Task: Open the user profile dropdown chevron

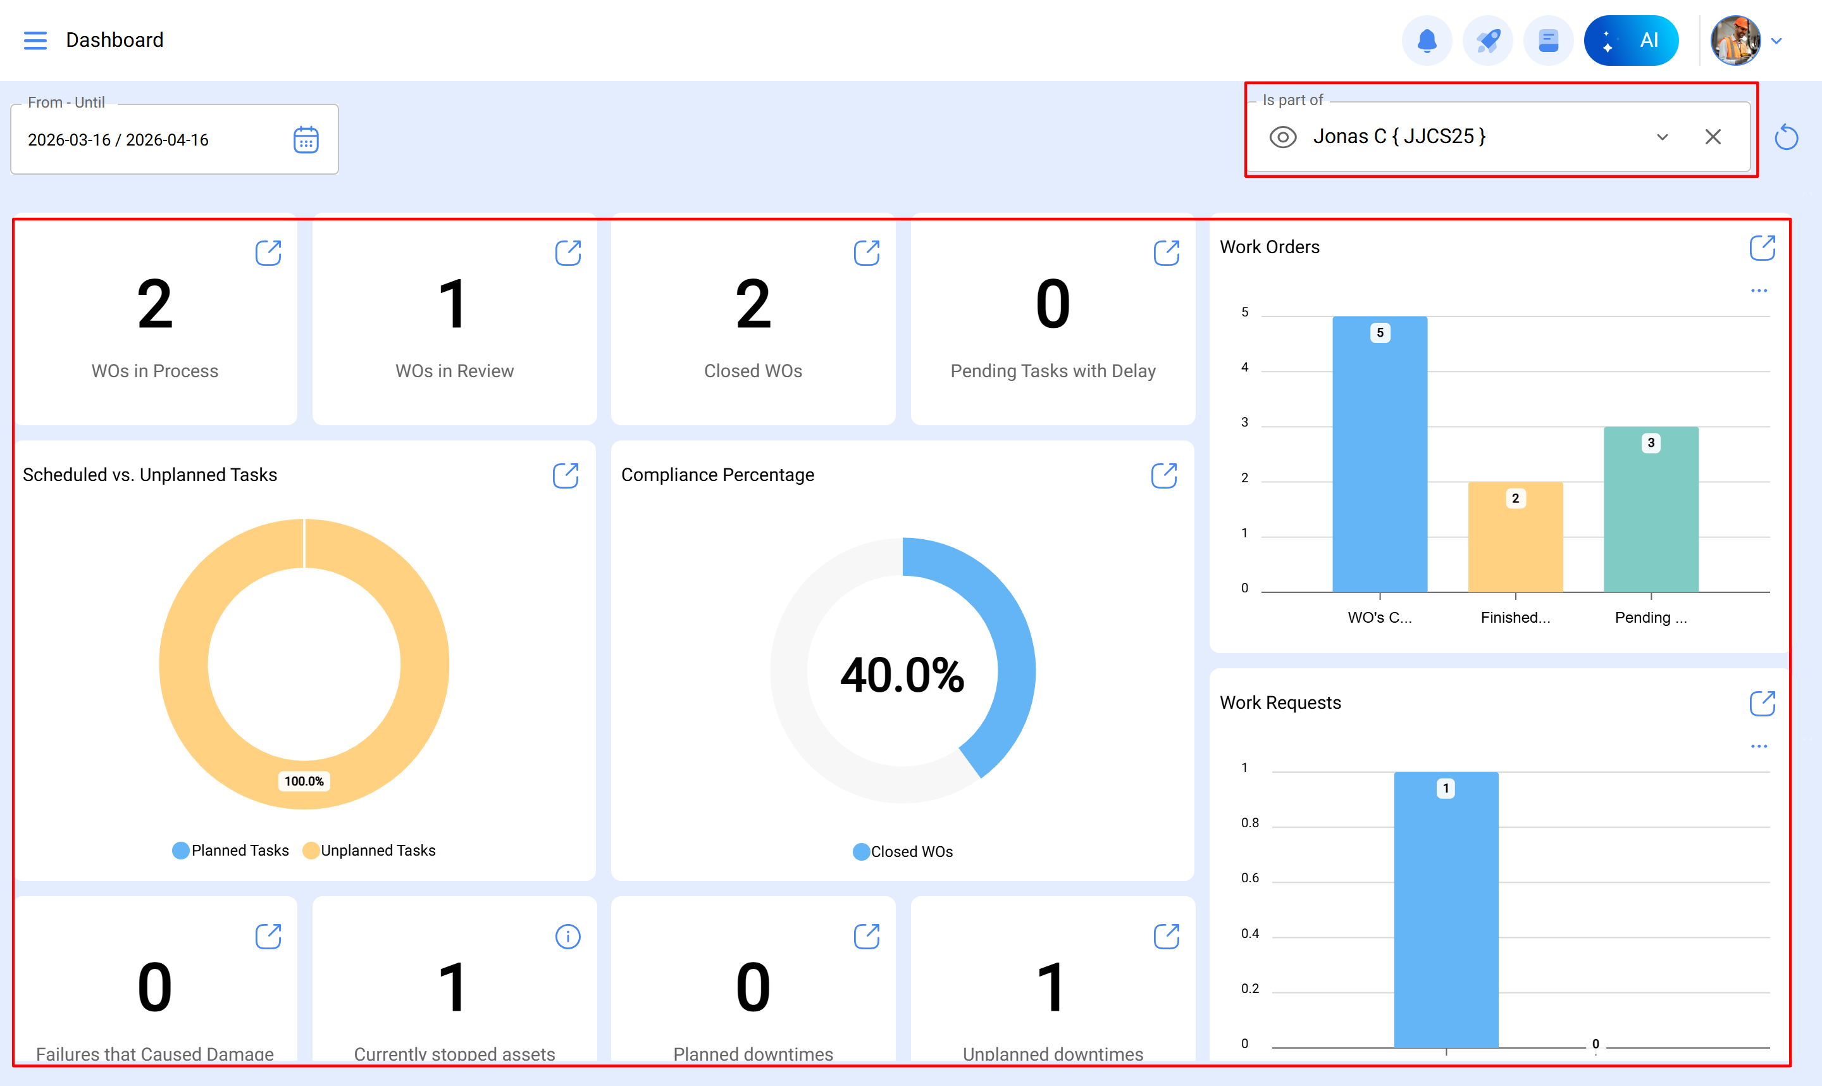Action: pos(1776,41)
